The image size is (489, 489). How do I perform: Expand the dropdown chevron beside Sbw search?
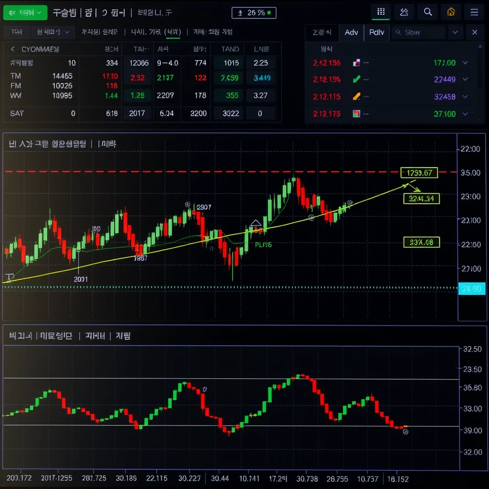(455, 32)
